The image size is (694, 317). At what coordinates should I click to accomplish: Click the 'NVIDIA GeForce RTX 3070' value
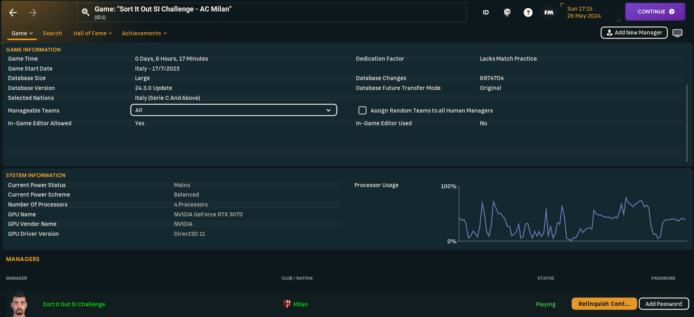pos(208,214)
